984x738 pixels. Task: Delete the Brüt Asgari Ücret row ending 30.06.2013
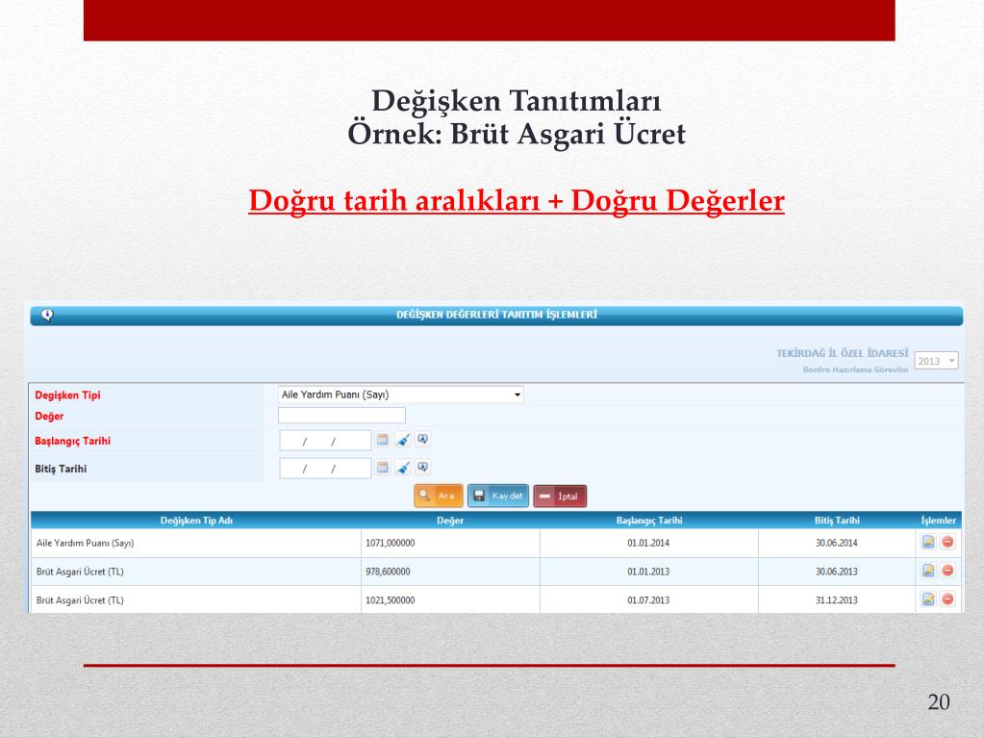coord(947,571)
